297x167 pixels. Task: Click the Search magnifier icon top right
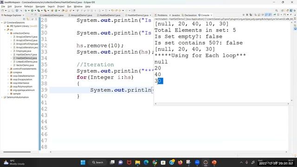click(x=277, y=11)
